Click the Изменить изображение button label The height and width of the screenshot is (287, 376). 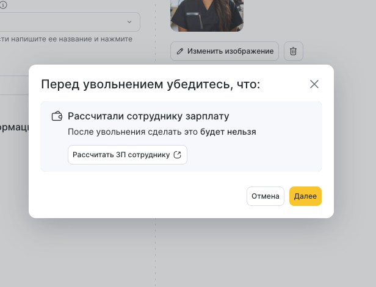click(230, 51)
